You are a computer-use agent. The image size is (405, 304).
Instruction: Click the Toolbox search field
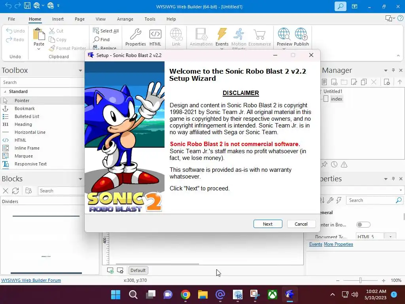43,82
